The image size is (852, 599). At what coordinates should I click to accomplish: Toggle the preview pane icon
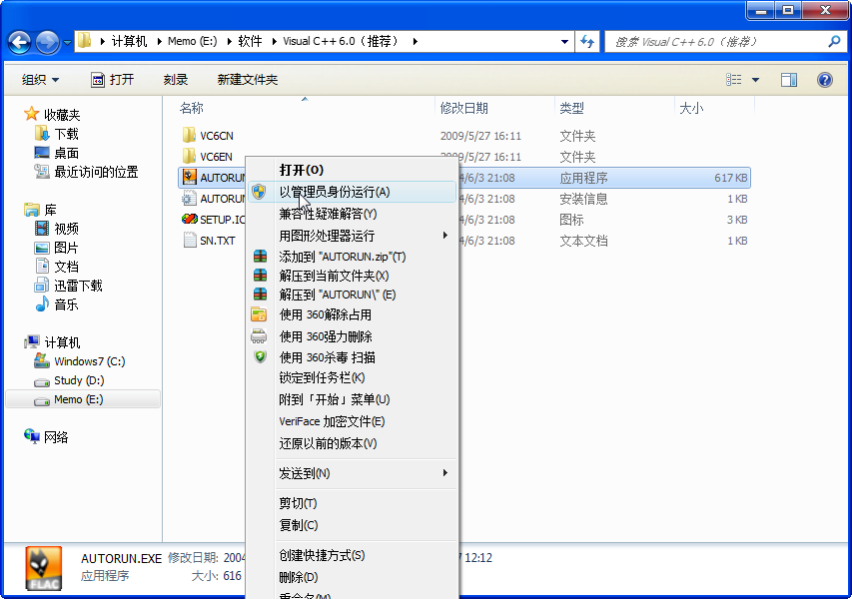tap(788, 80)
